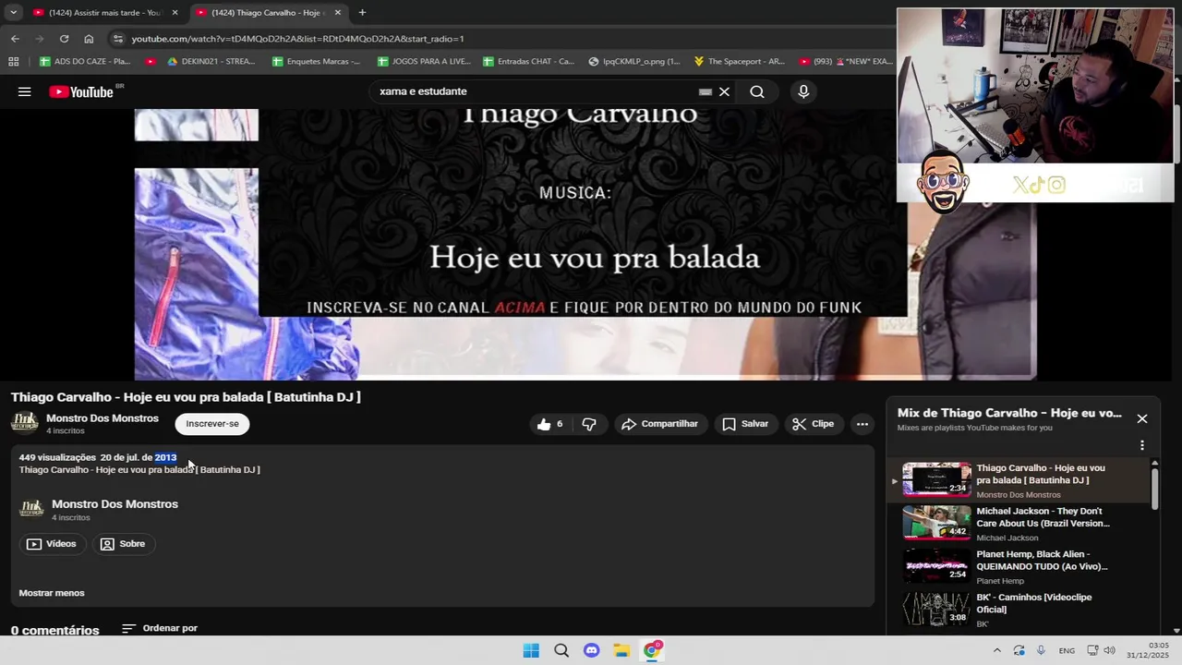1182x665 pixels.
Task: Open the taskbar clock and date
Action: tap(1148, 650)
